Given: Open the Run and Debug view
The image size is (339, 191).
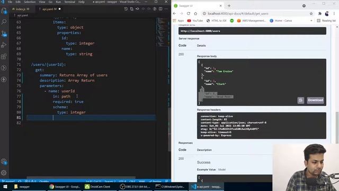Looking at the screenshot, I should pos(4,45).
